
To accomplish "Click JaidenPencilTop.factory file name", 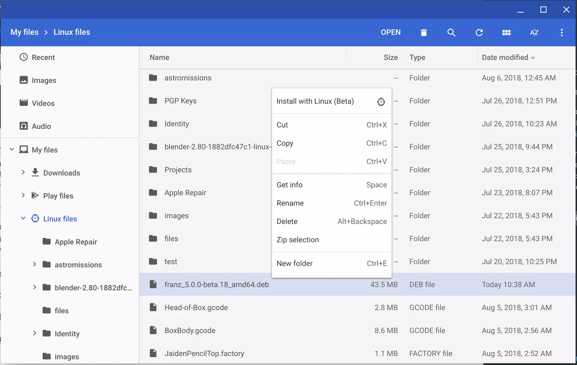I will pos(204,354).
